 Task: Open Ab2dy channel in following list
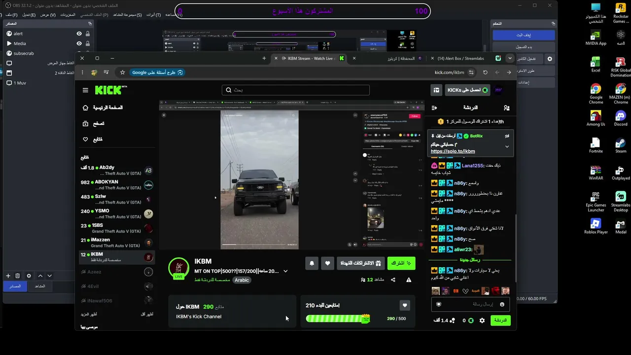tap(117, 170)
